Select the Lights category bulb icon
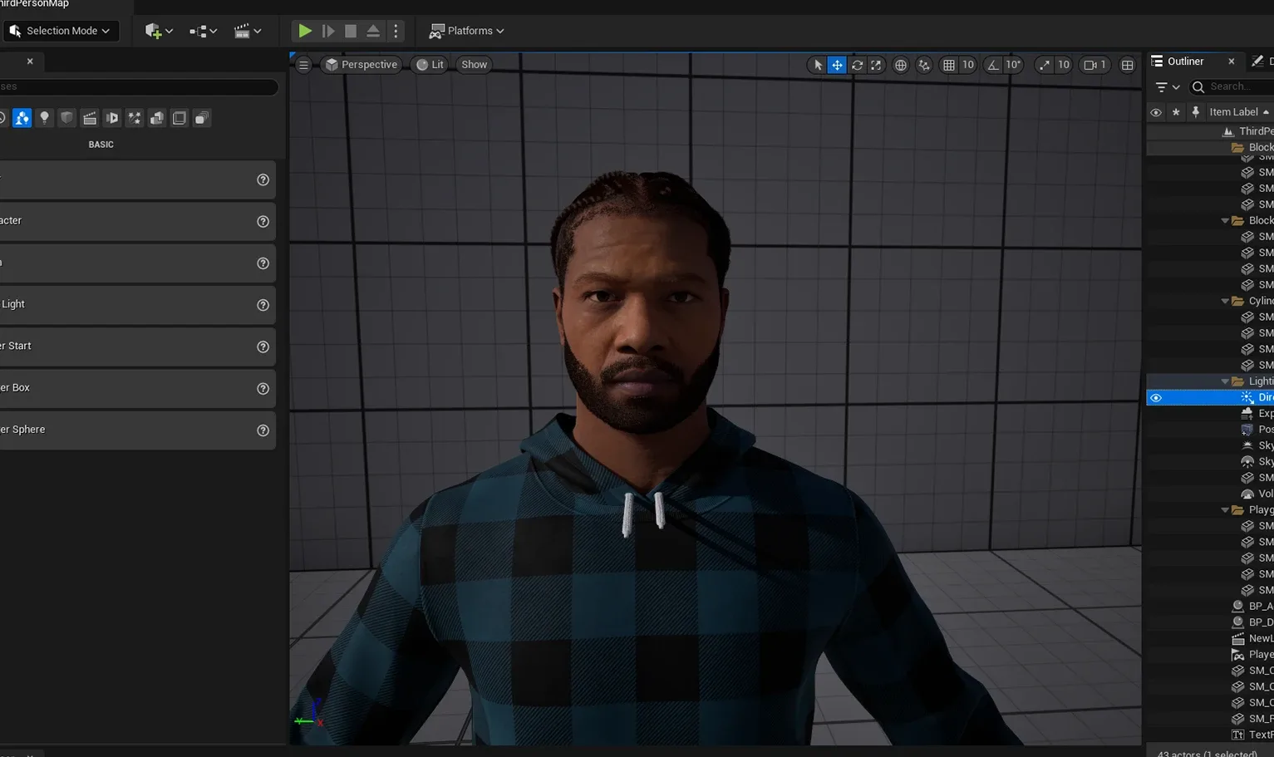The height and width of the screenshot is (757, 1274). point(45,118)
